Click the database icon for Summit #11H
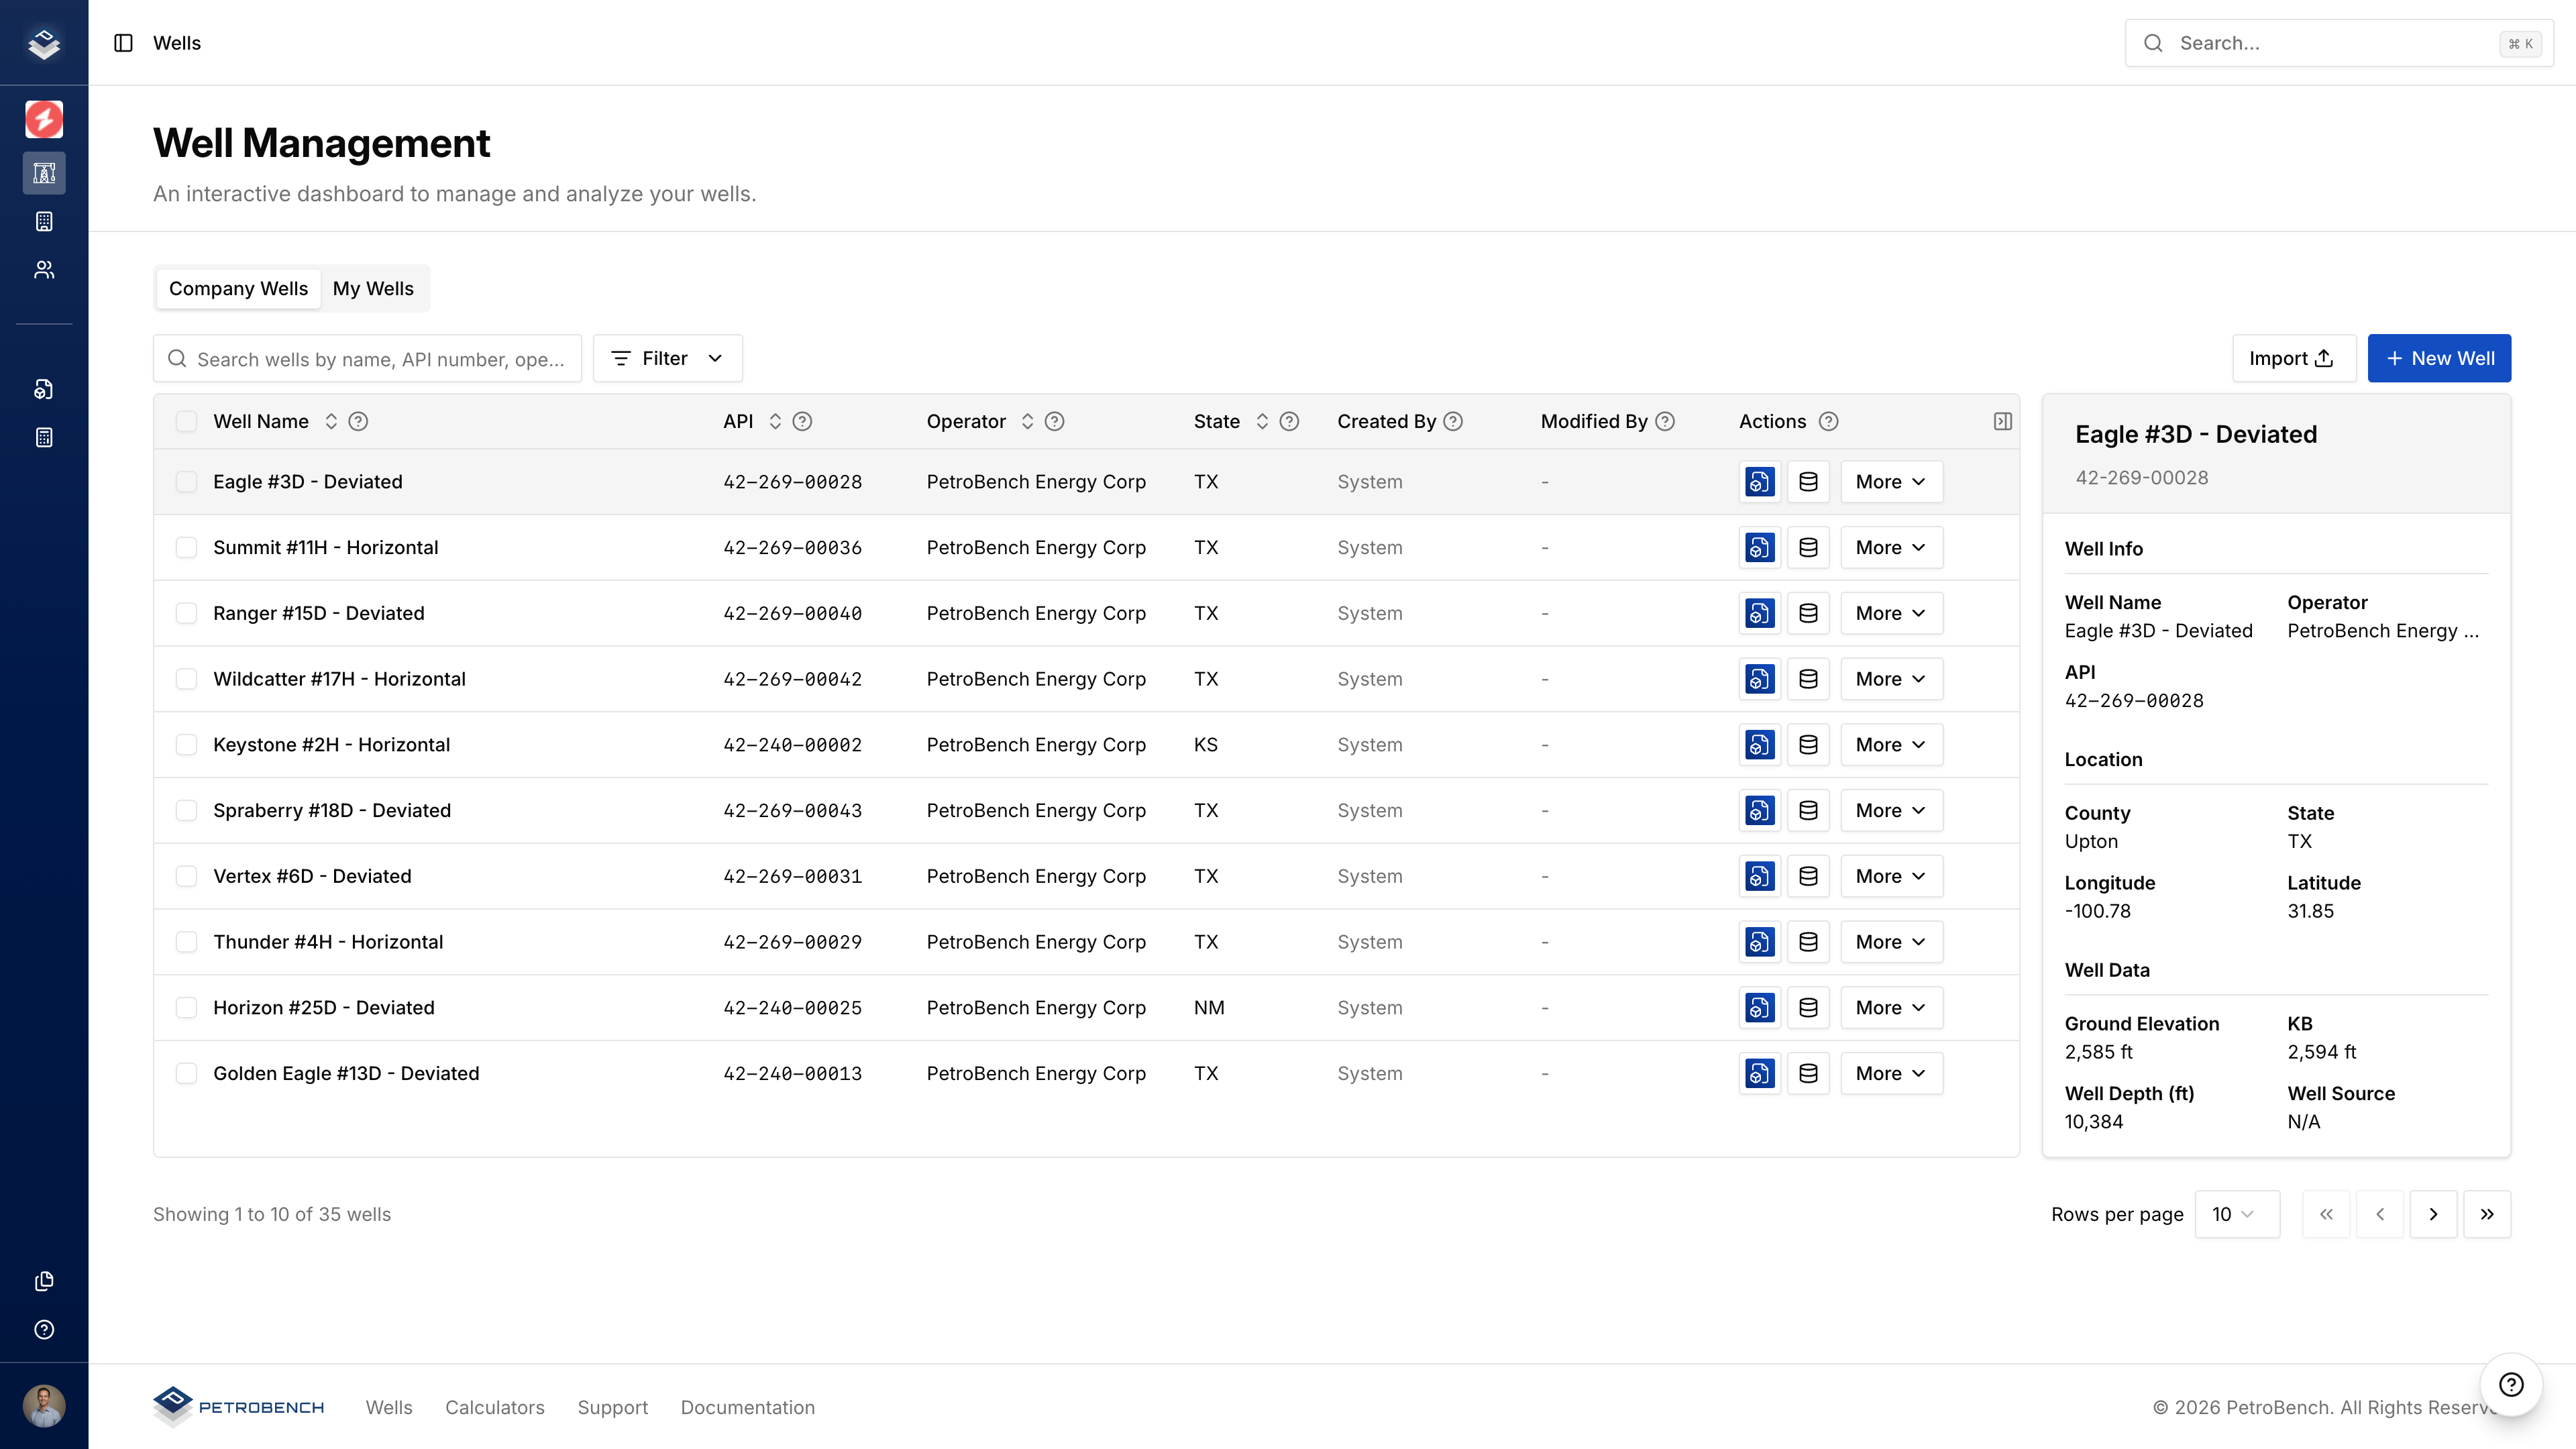The image size is (2576, 1449). (x=1808, y=547)
